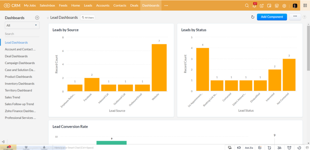Open the calendar icon in top bar

tap(269, 6)
